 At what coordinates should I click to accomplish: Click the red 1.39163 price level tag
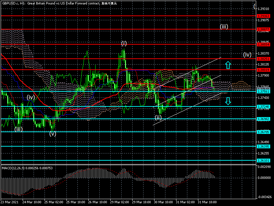pos(264,16)
